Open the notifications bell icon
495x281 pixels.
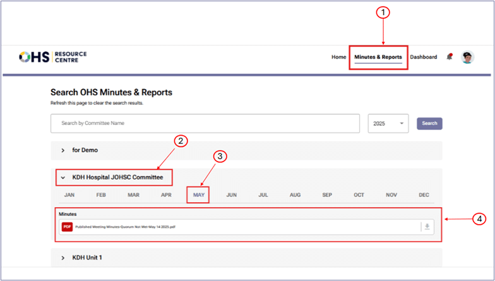point(450,57)
